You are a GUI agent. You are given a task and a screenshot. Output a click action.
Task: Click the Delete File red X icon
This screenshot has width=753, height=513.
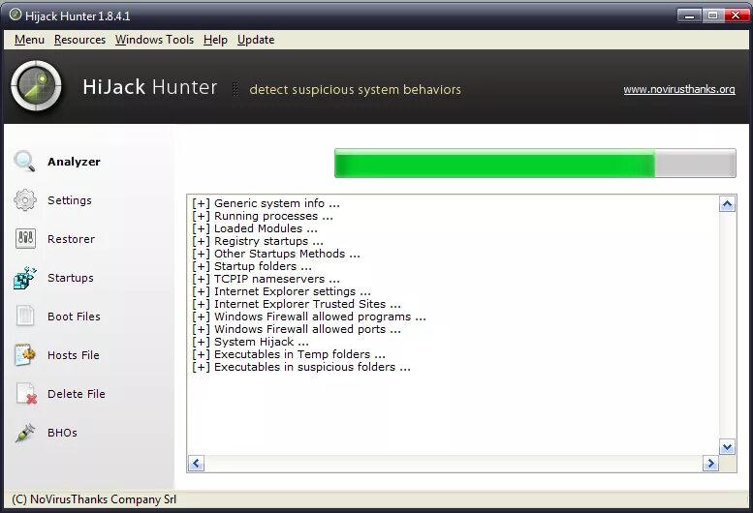[26, 394]
